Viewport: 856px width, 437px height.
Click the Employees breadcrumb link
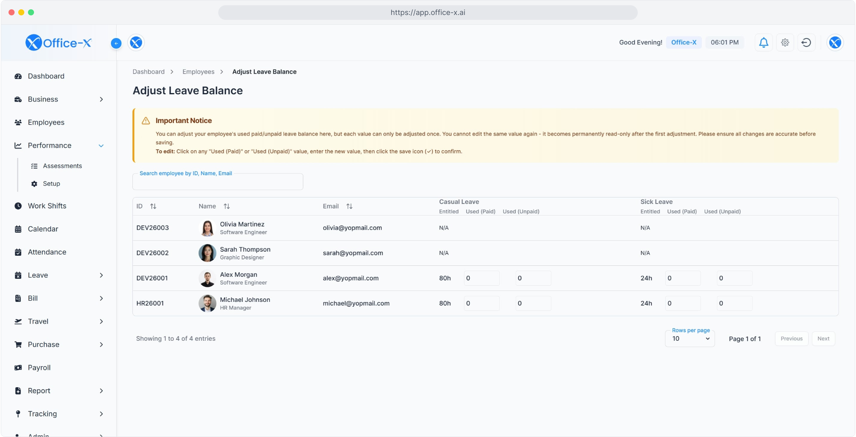coord(198,72)
